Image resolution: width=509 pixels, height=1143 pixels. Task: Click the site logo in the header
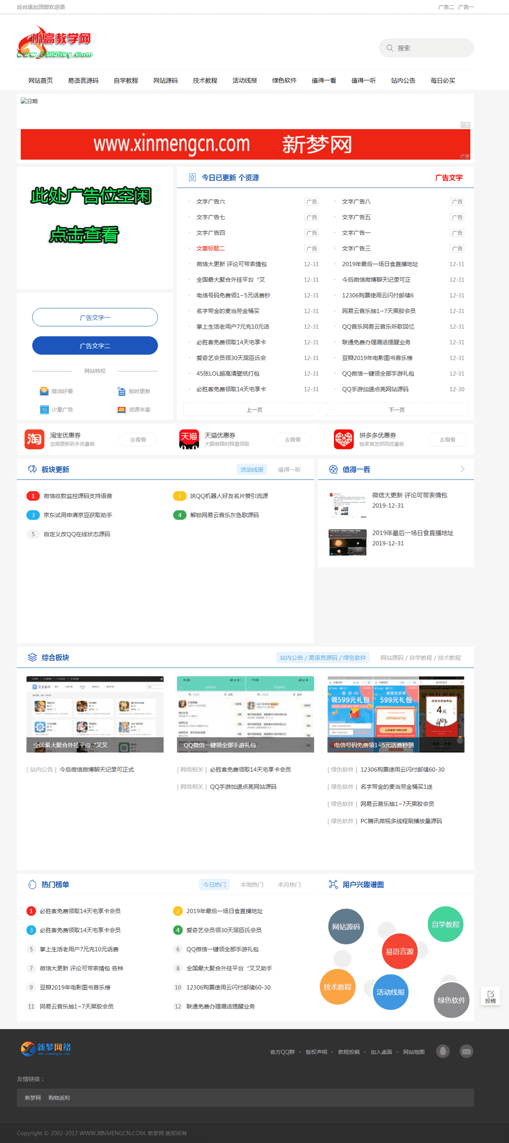tap(55, 42)
